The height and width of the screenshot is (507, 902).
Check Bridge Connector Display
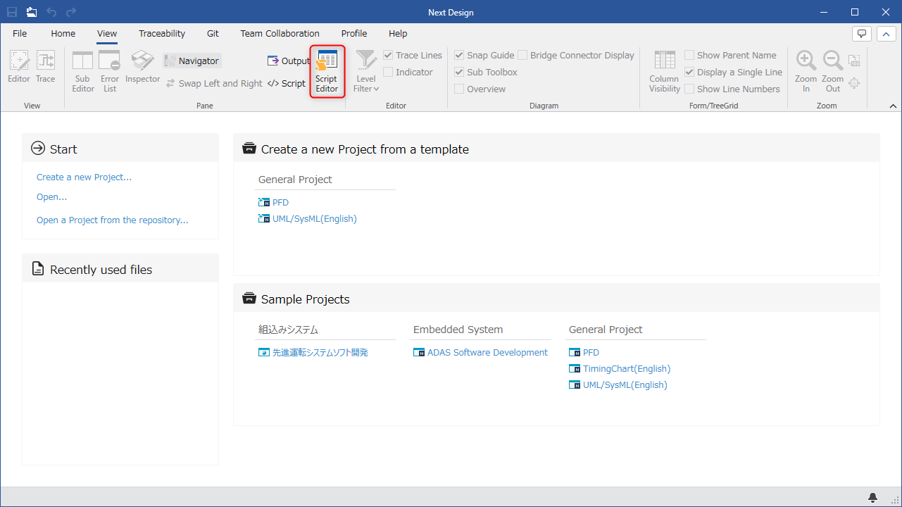pyautogui.click(x=576, y=55)
